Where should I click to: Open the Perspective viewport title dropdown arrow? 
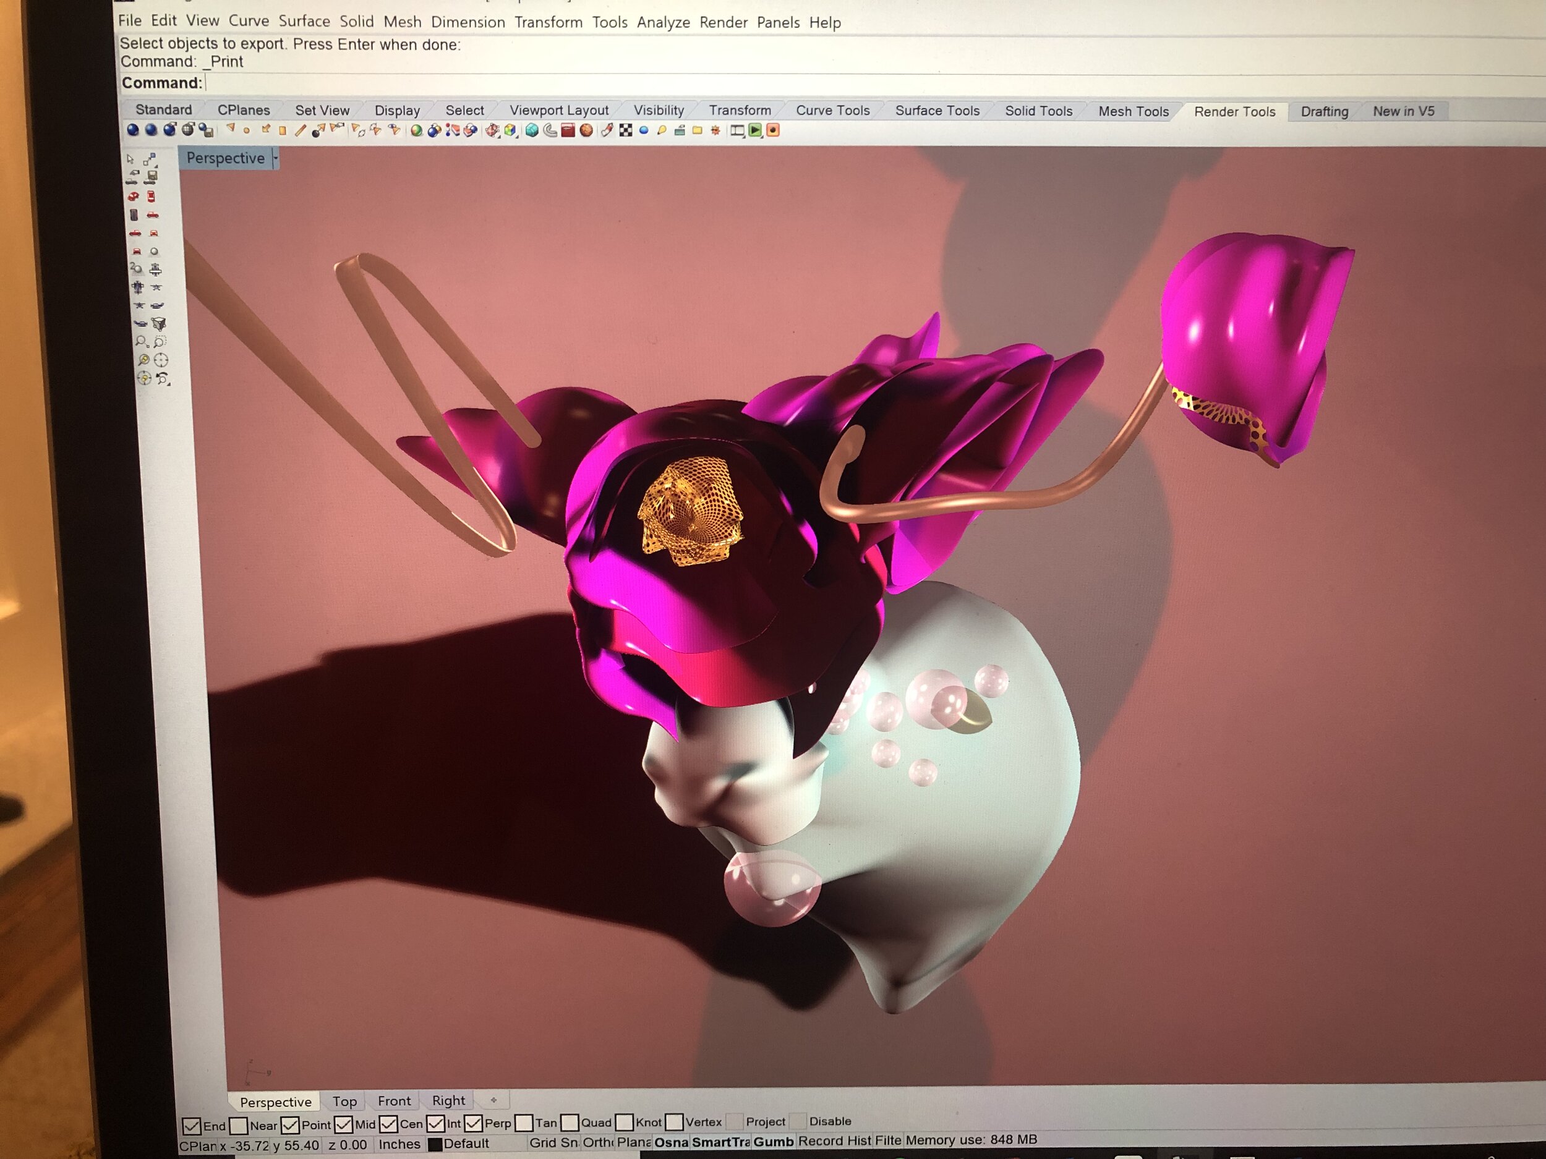click(275, 159)
